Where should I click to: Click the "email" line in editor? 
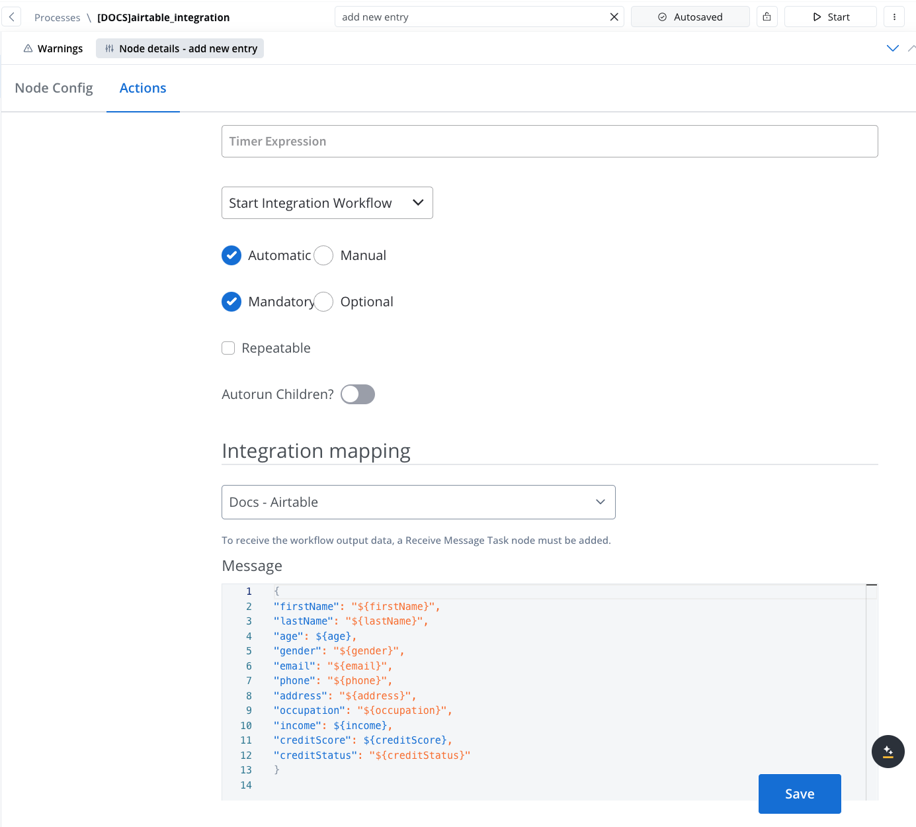[x=333, y=666]
